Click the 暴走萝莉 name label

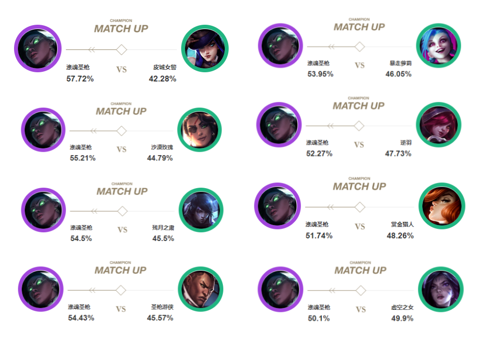400,64
